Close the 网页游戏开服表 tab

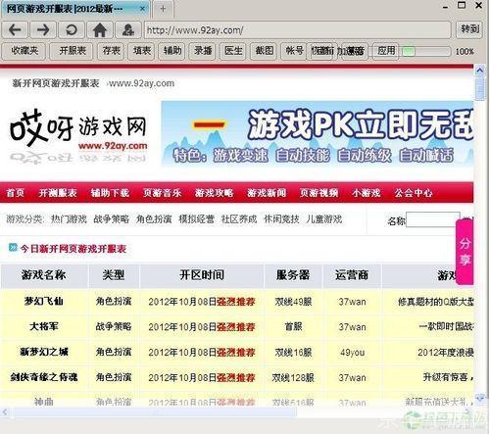pyautogui.click(x=142, y=9)
